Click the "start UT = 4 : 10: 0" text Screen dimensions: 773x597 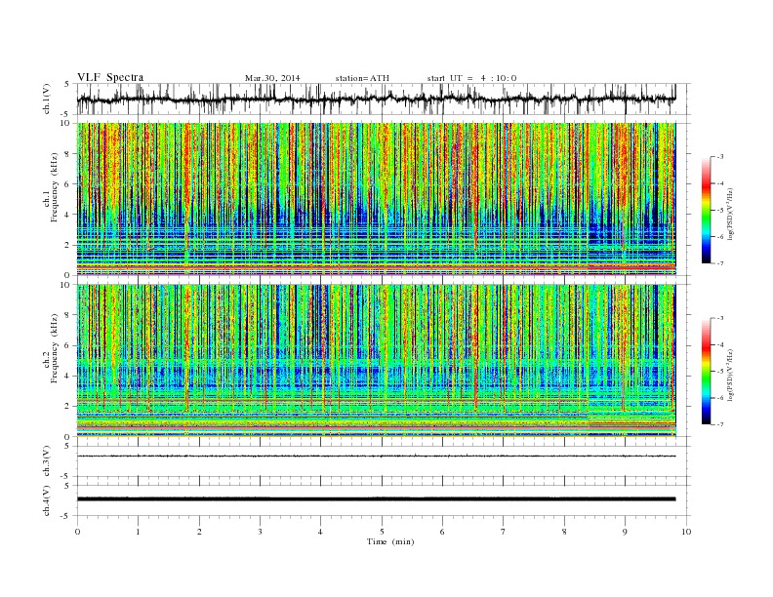click(x=471, y=78)
